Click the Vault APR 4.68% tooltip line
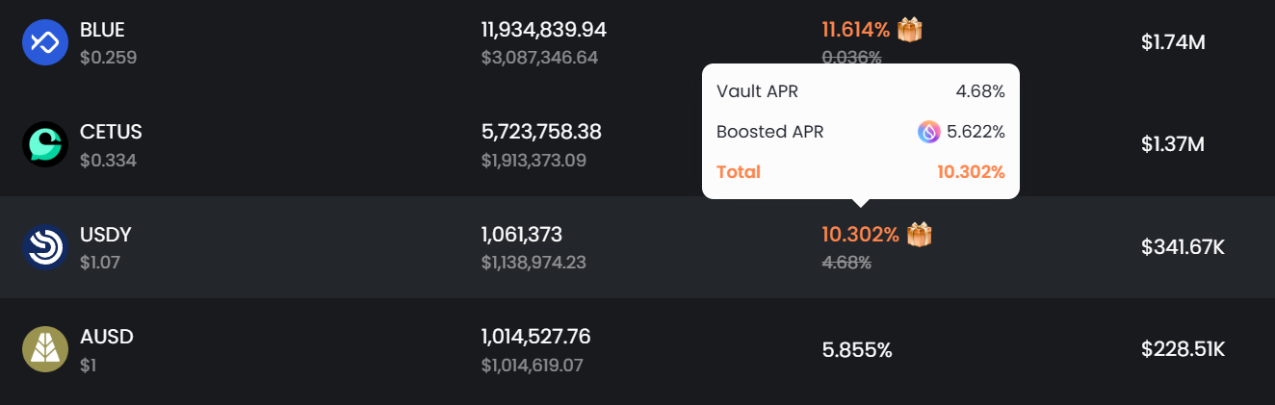Viewport: 1275px width, 405px height. 860,91
